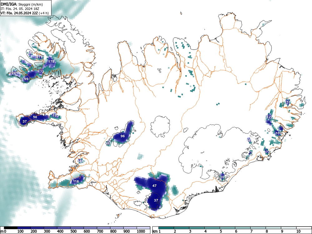
Task: Click the pale lilac swatch between 900 and 1000
Action: click(130, 228)
